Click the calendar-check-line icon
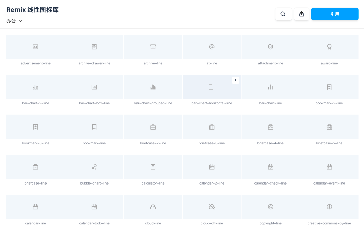364x233 pixels. click(x=270, y=167)
